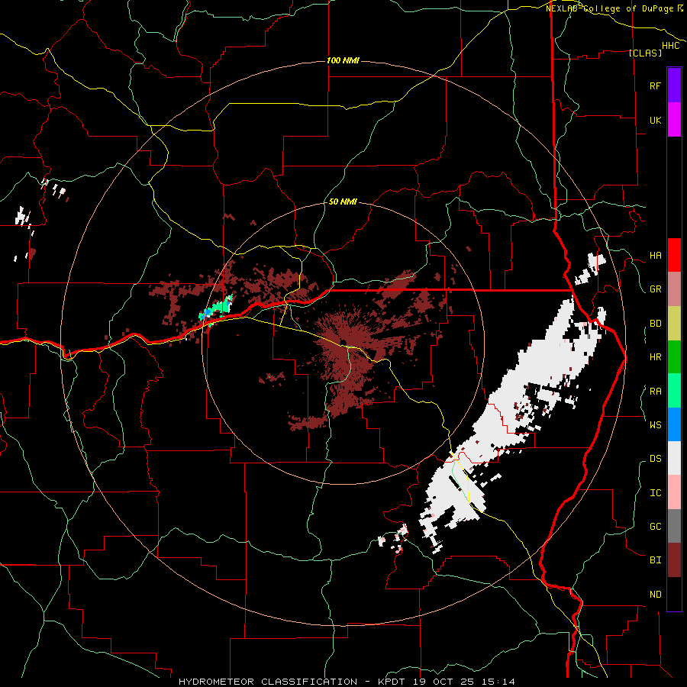Image resolution: width=687 pixels, height=687 pixels.
Task: Click the HA legend label
Action: coord(655,255)
